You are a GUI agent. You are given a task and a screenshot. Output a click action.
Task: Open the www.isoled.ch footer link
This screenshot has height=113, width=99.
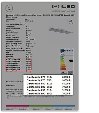click(x=36, y=109)
